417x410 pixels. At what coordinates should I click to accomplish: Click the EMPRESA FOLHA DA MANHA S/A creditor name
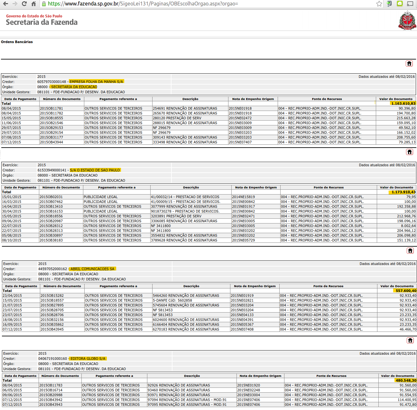pos(96,82)
